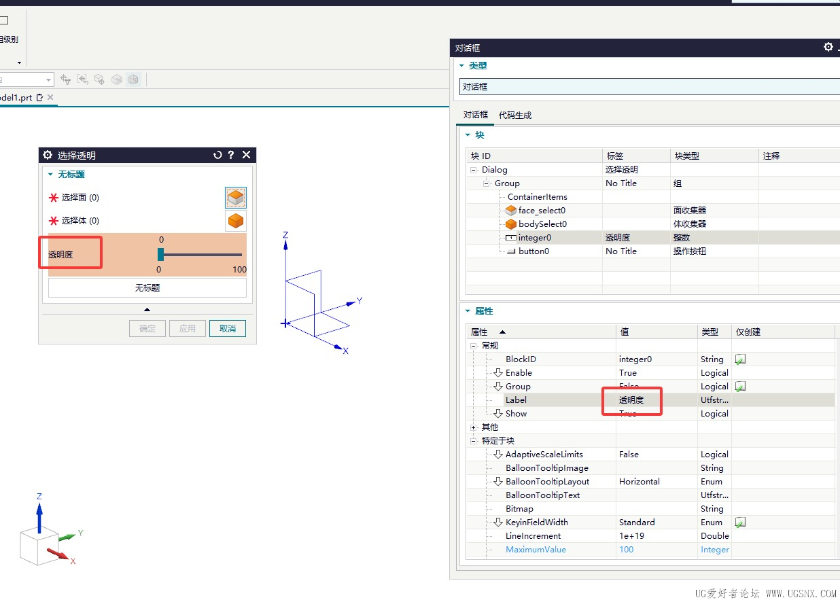840x602 pixels.
Task: Click the 选择面 (0) selection row
Action: [147, 198]
